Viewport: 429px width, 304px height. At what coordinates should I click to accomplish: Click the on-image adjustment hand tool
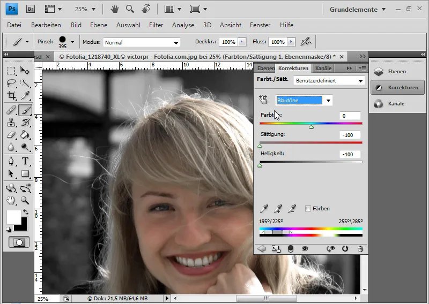coord(263,100)
